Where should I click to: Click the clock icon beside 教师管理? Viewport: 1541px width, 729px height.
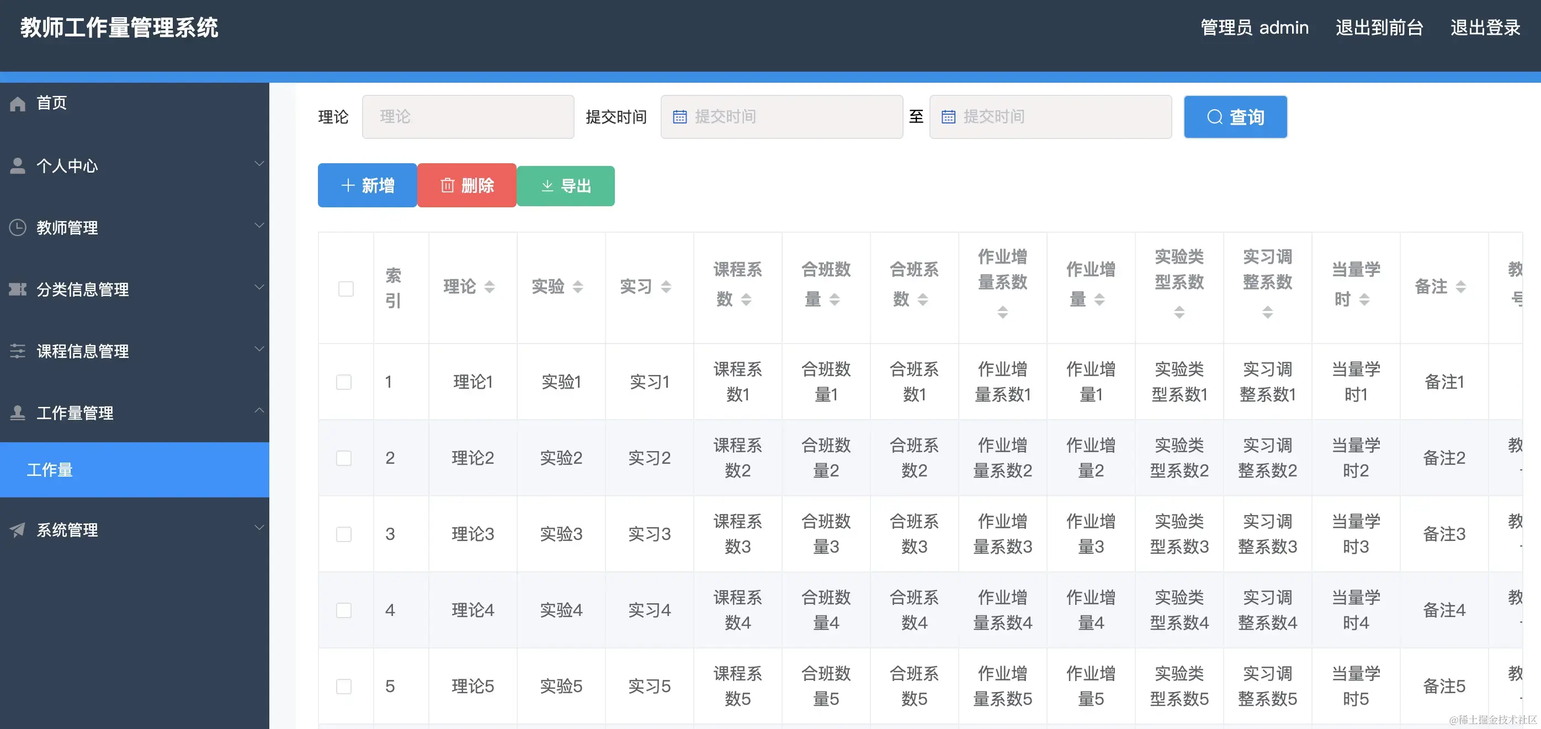click(17, 227)
